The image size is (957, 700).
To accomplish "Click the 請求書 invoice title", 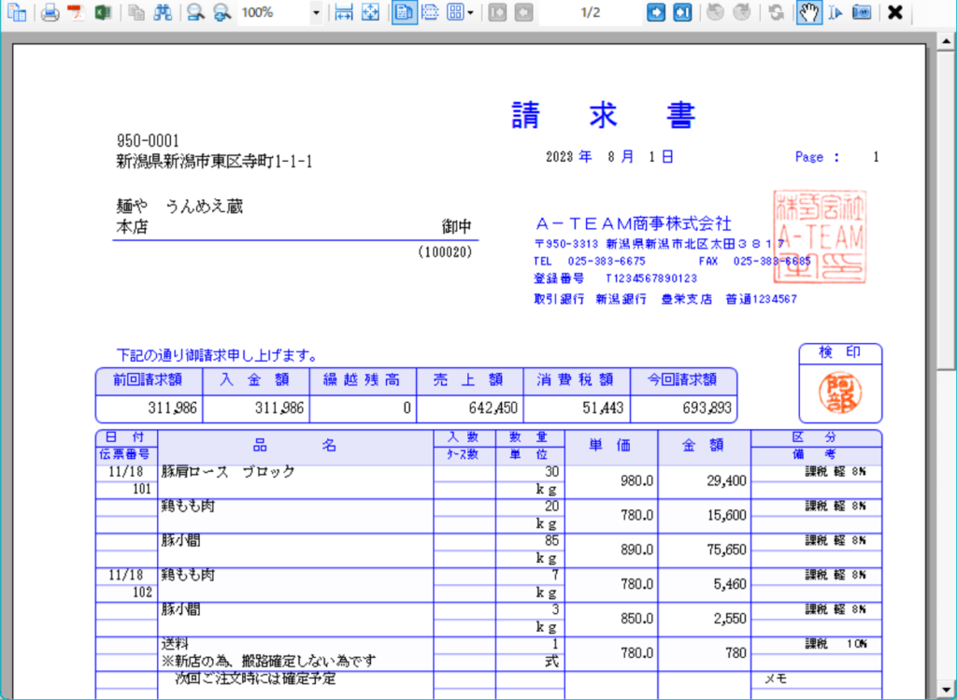I will point(603,114).
